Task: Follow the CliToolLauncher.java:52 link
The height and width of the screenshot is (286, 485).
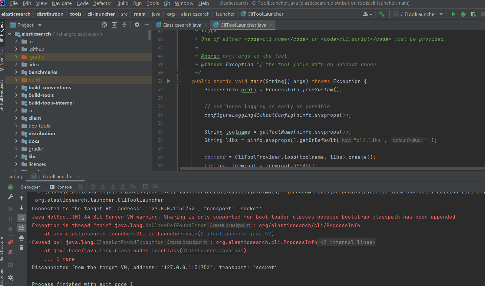Action: [236, 234]
